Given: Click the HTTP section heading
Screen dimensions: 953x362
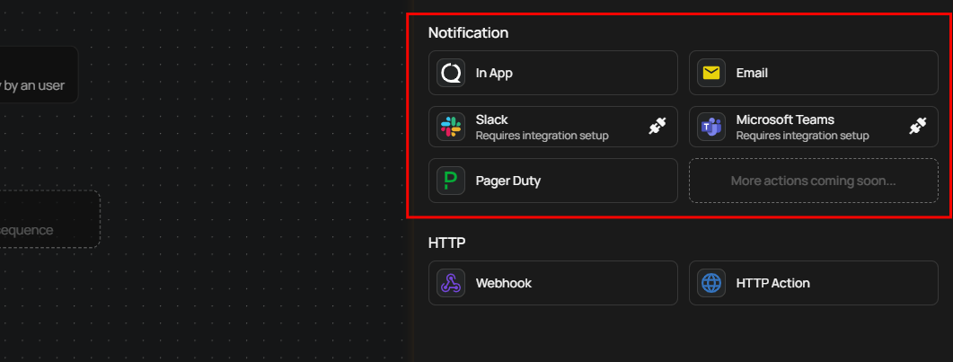Looking at the screenshot, I should pyautogui.click(x=446, y=243).
